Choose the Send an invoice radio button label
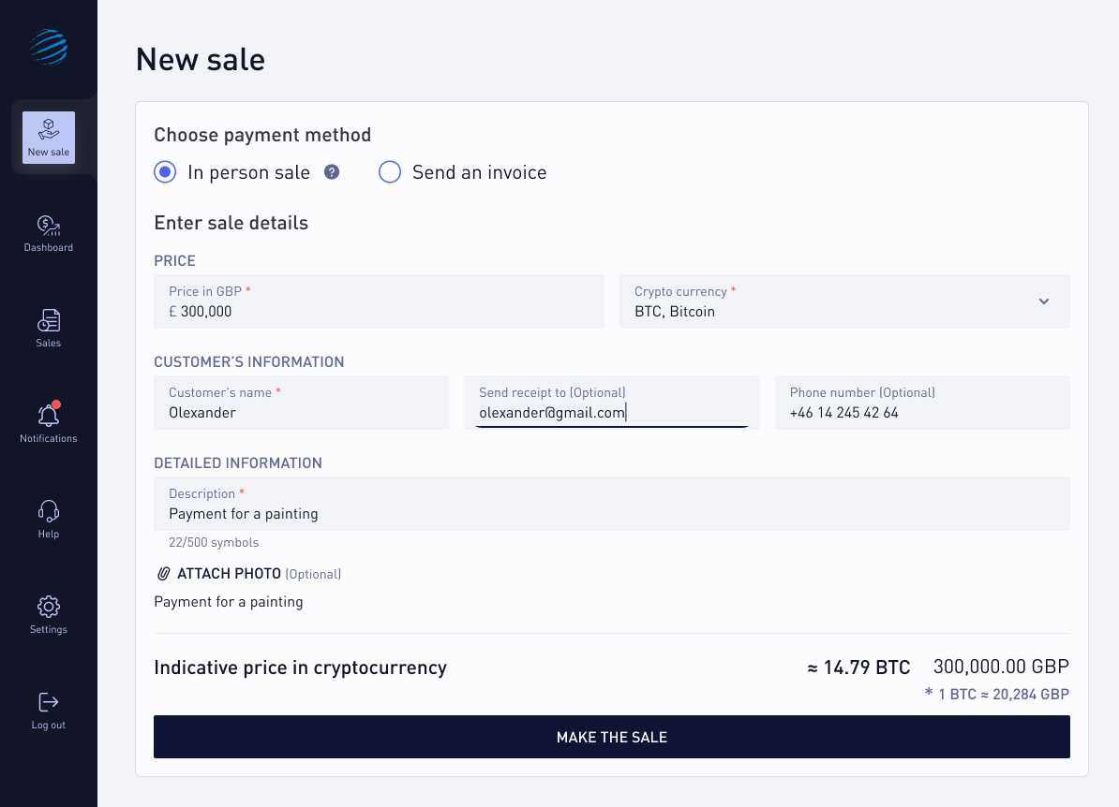Screen dimensions: 1119x807 coord(479,172)
